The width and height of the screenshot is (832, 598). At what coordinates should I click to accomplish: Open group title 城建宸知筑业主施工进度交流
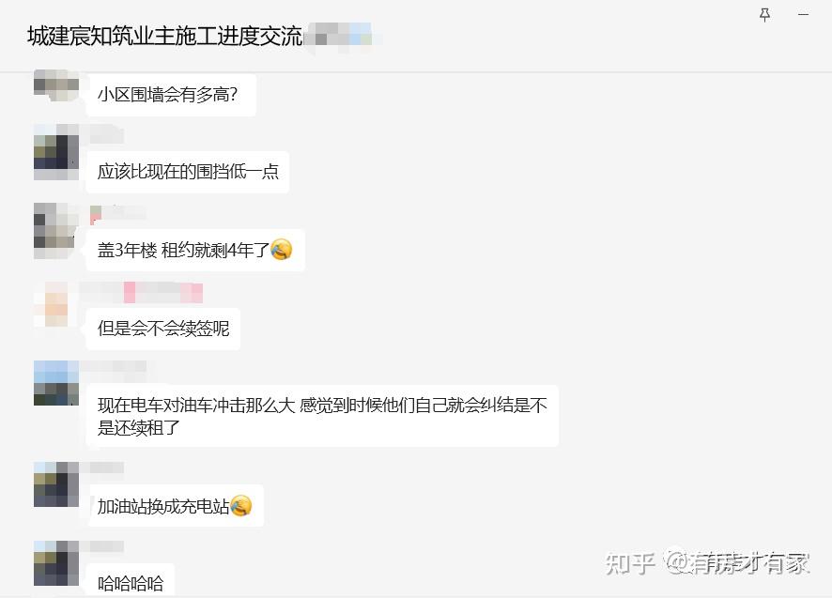(x=165, y=36)
